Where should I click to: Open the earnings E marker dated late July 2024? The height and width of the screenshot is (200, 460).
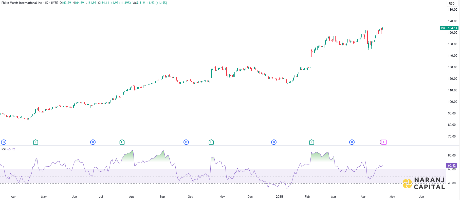122,142
